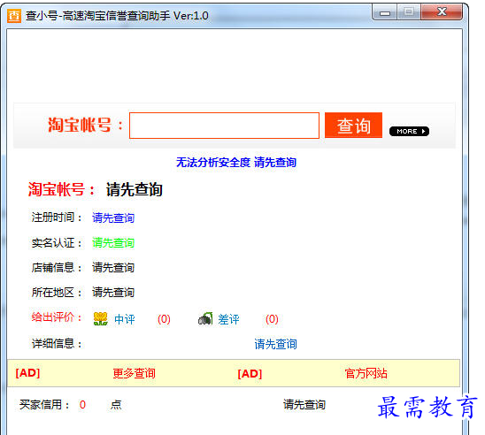Minimize the 查小号 window

point(385,13)
